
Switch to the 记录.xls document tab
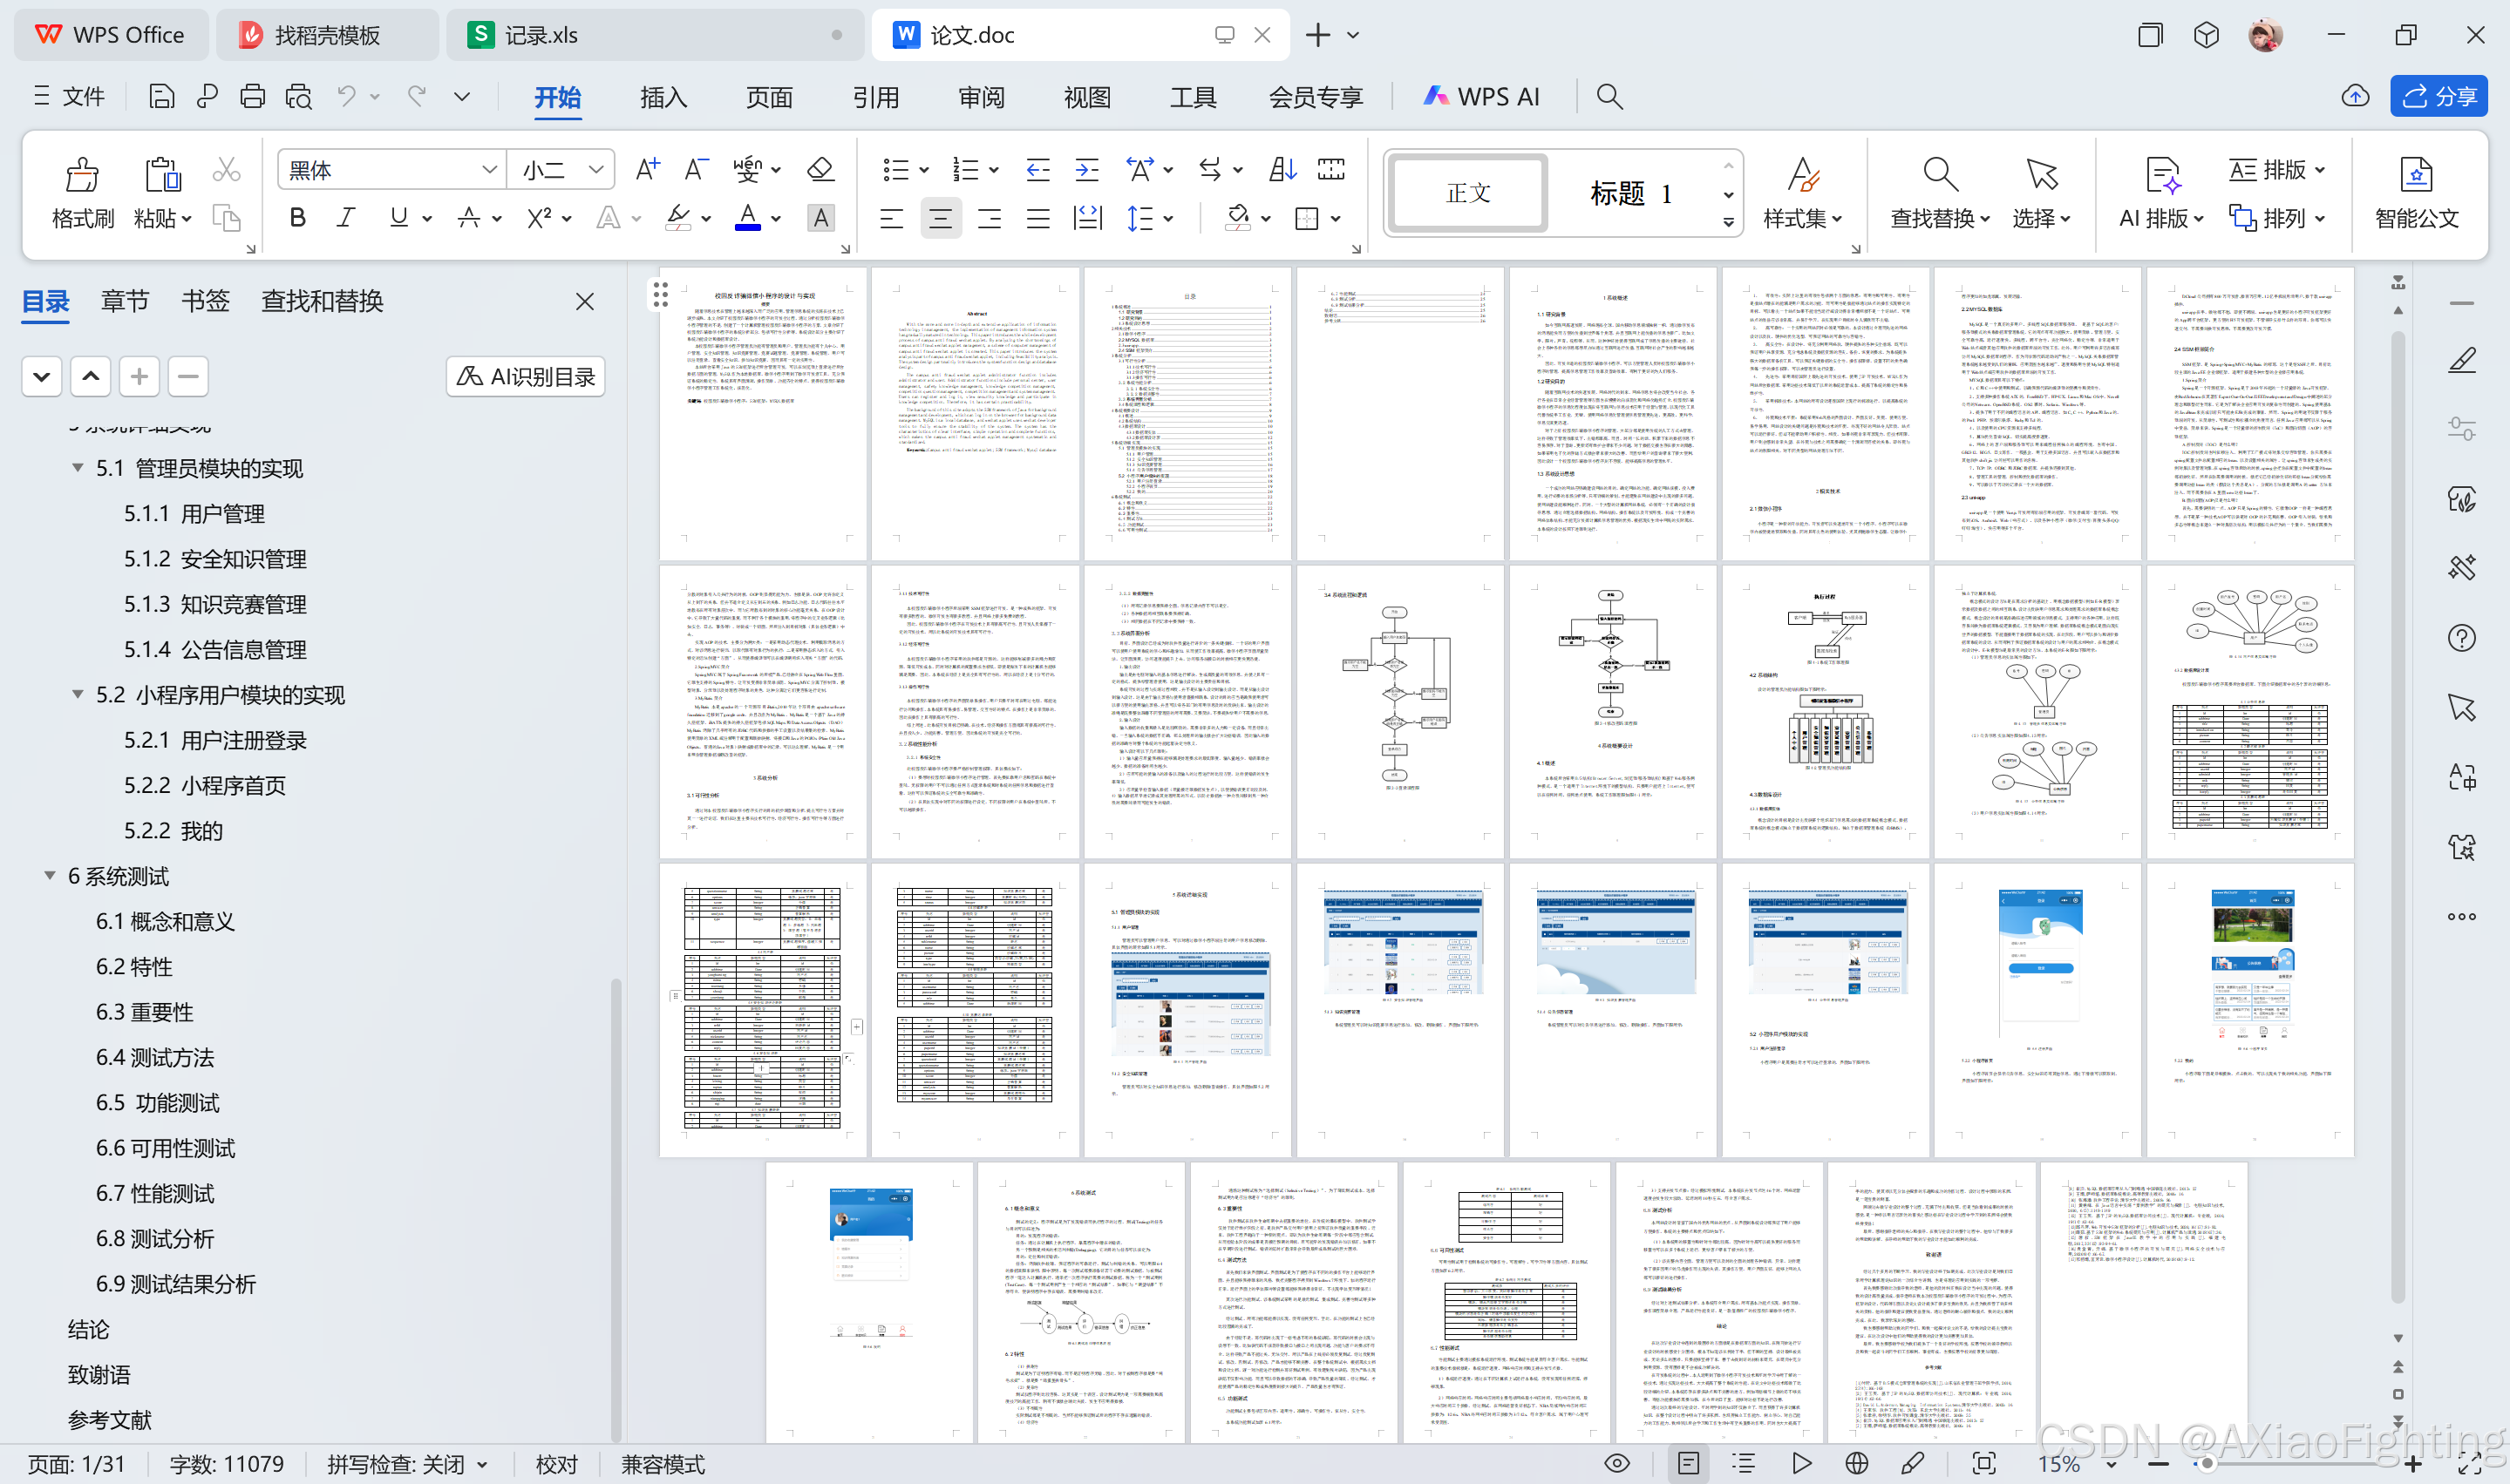pyautogui.click(x=656, y=35)
